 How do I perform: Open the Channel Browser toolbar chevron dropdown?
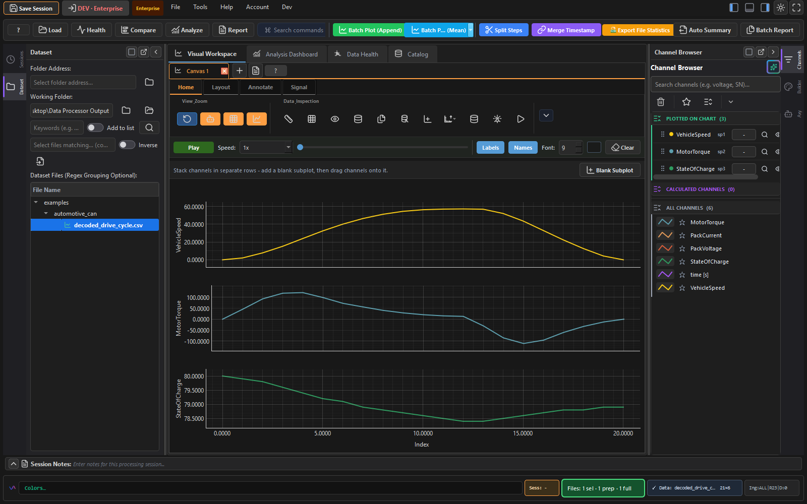click(x=730, y=102)
